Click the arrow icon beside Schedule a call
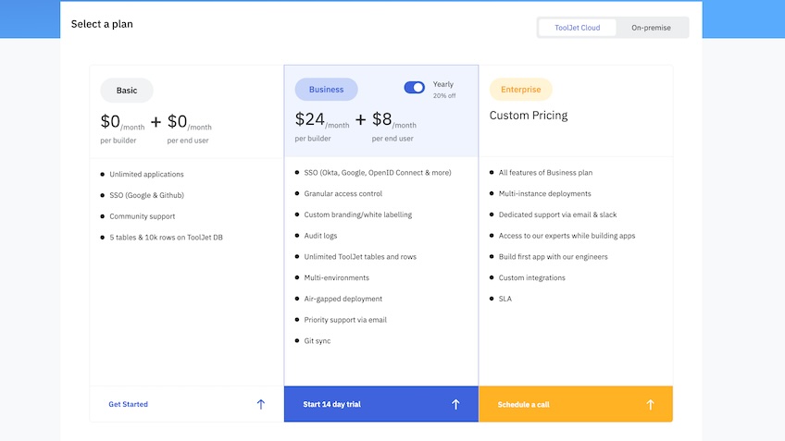The height and width of the screenshot is (441, 785). pos(650,404)
